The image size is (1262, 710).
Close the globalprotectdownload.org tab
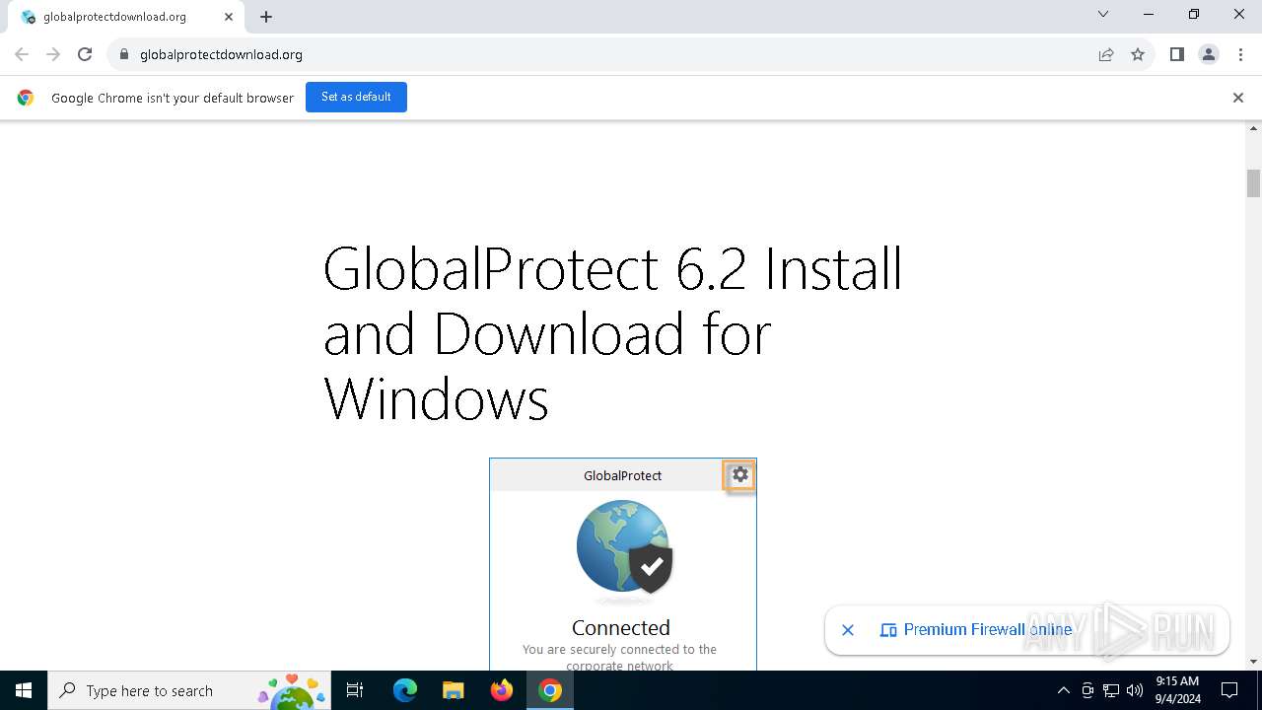click(229, 17)
